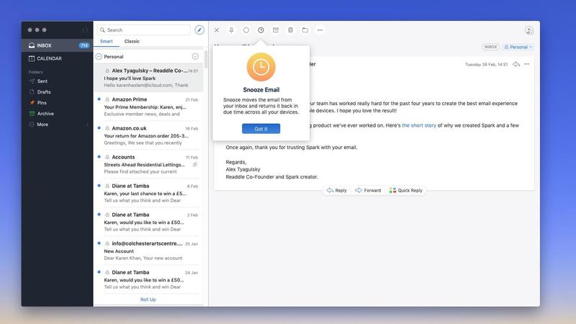Switch to the Classic inbox tab

point(132,42)
